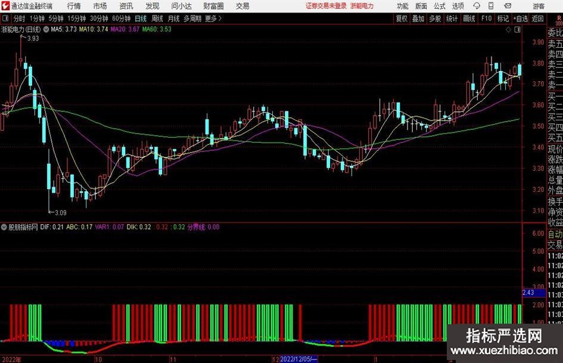Click DIF: 0.21 indicator value
563x363 pixels.
52,227
